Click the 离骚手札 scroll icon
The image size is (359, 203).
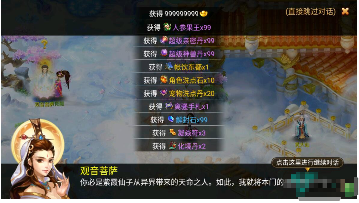click(169, 106)
